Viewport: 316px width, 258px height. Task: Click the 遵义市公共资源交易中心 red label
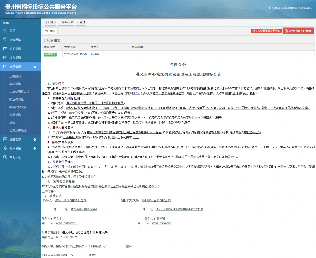tap(266, 31)
